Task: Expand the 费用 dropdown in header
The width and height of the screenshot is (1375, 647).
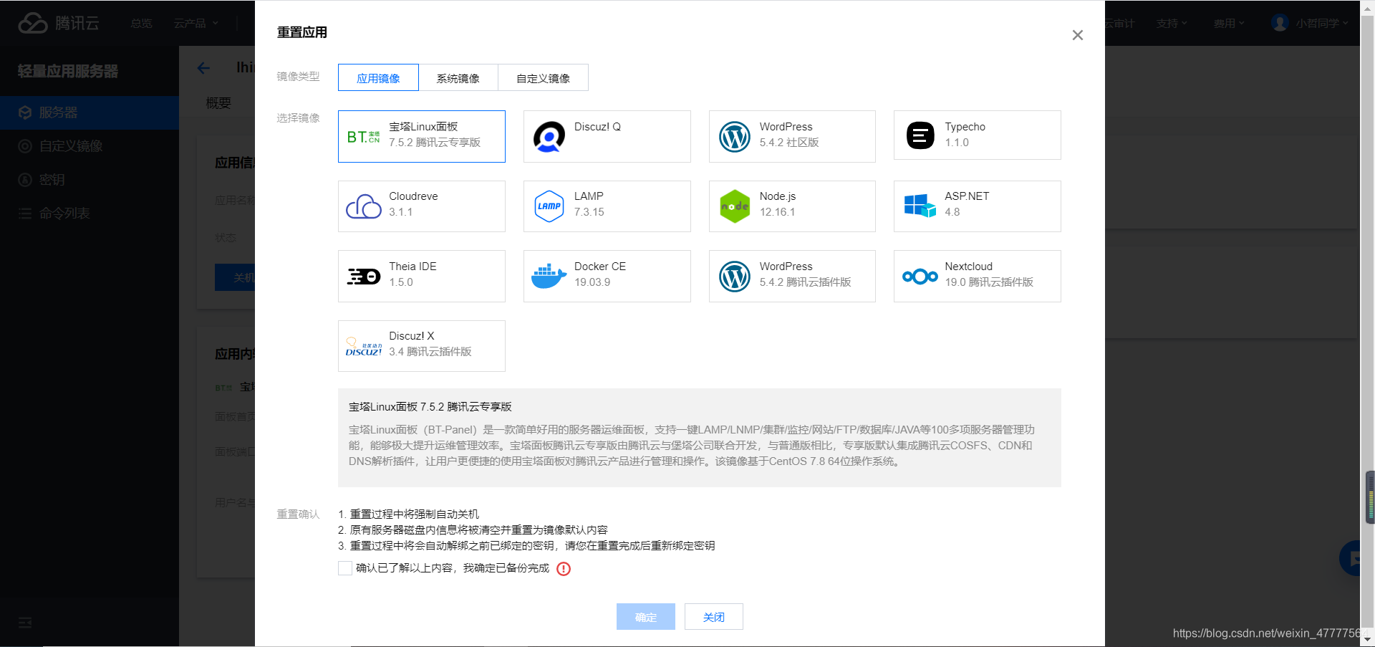Action: point(1229,23)
